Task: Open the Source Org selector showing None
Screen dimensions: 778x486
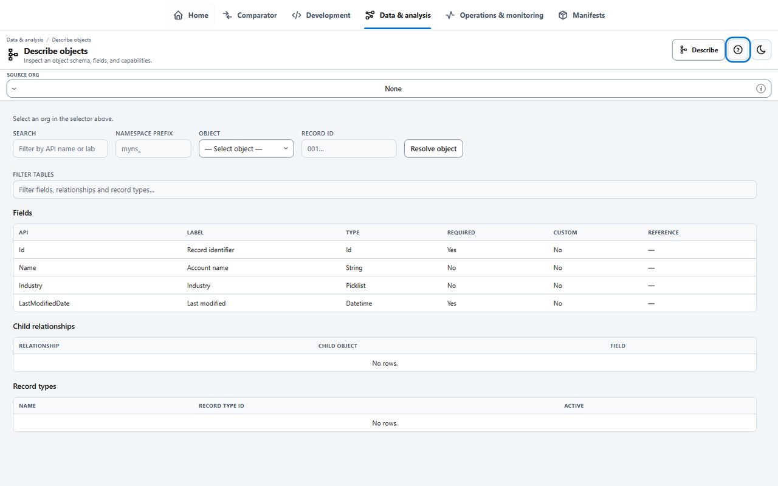Action: 389,89
